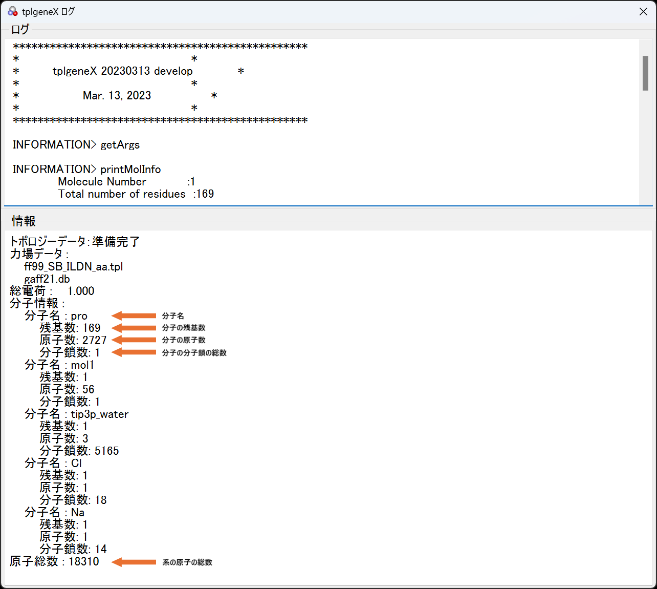Viewport: 657px width, 589px height.
Task: Click the '総電荷: 1.000' value line
Action: (52, 291)
